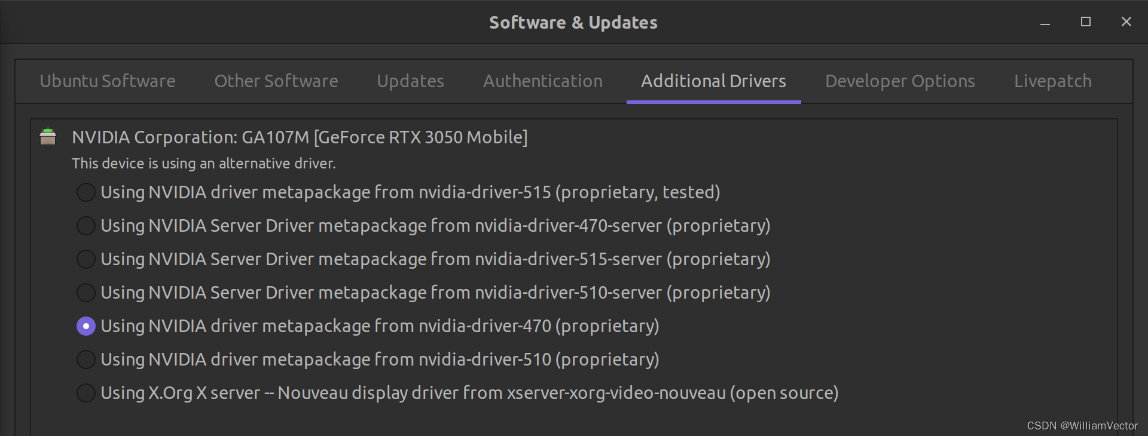Switch to Developer Options tab
The image size is (1148, 436).
[900, 81]
